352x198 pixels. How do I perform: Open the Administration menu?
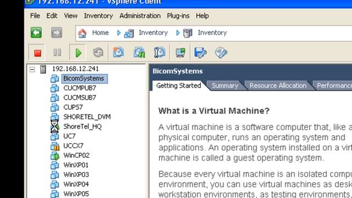coord(140,16)
